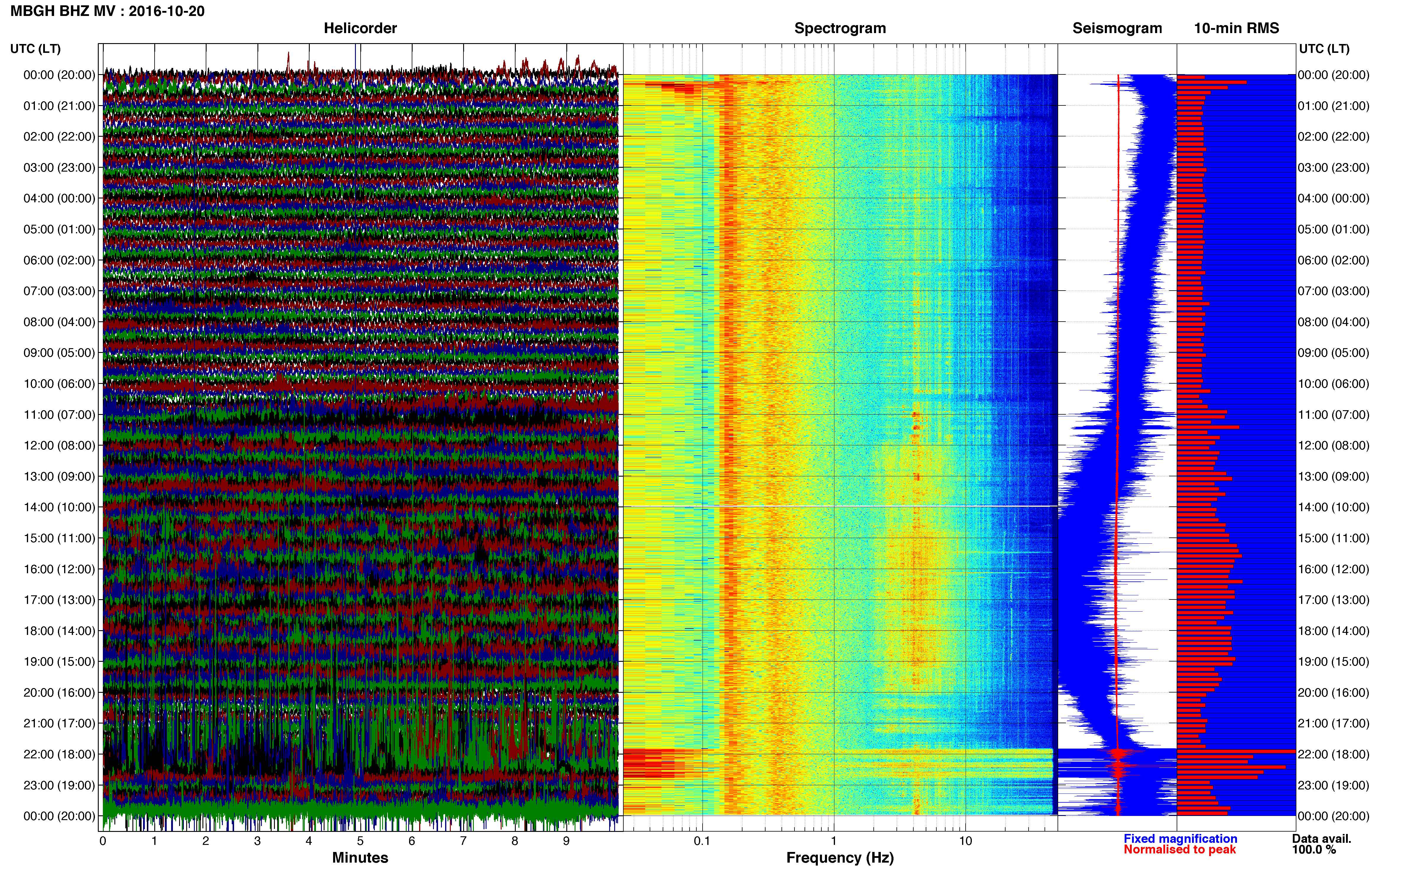Click the 'Frequency (Hz)' axis title

[840, 858]
